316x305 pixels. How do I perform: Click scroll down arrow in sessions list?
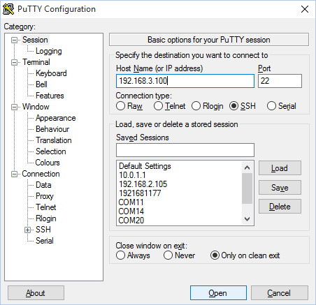[247, 219]
